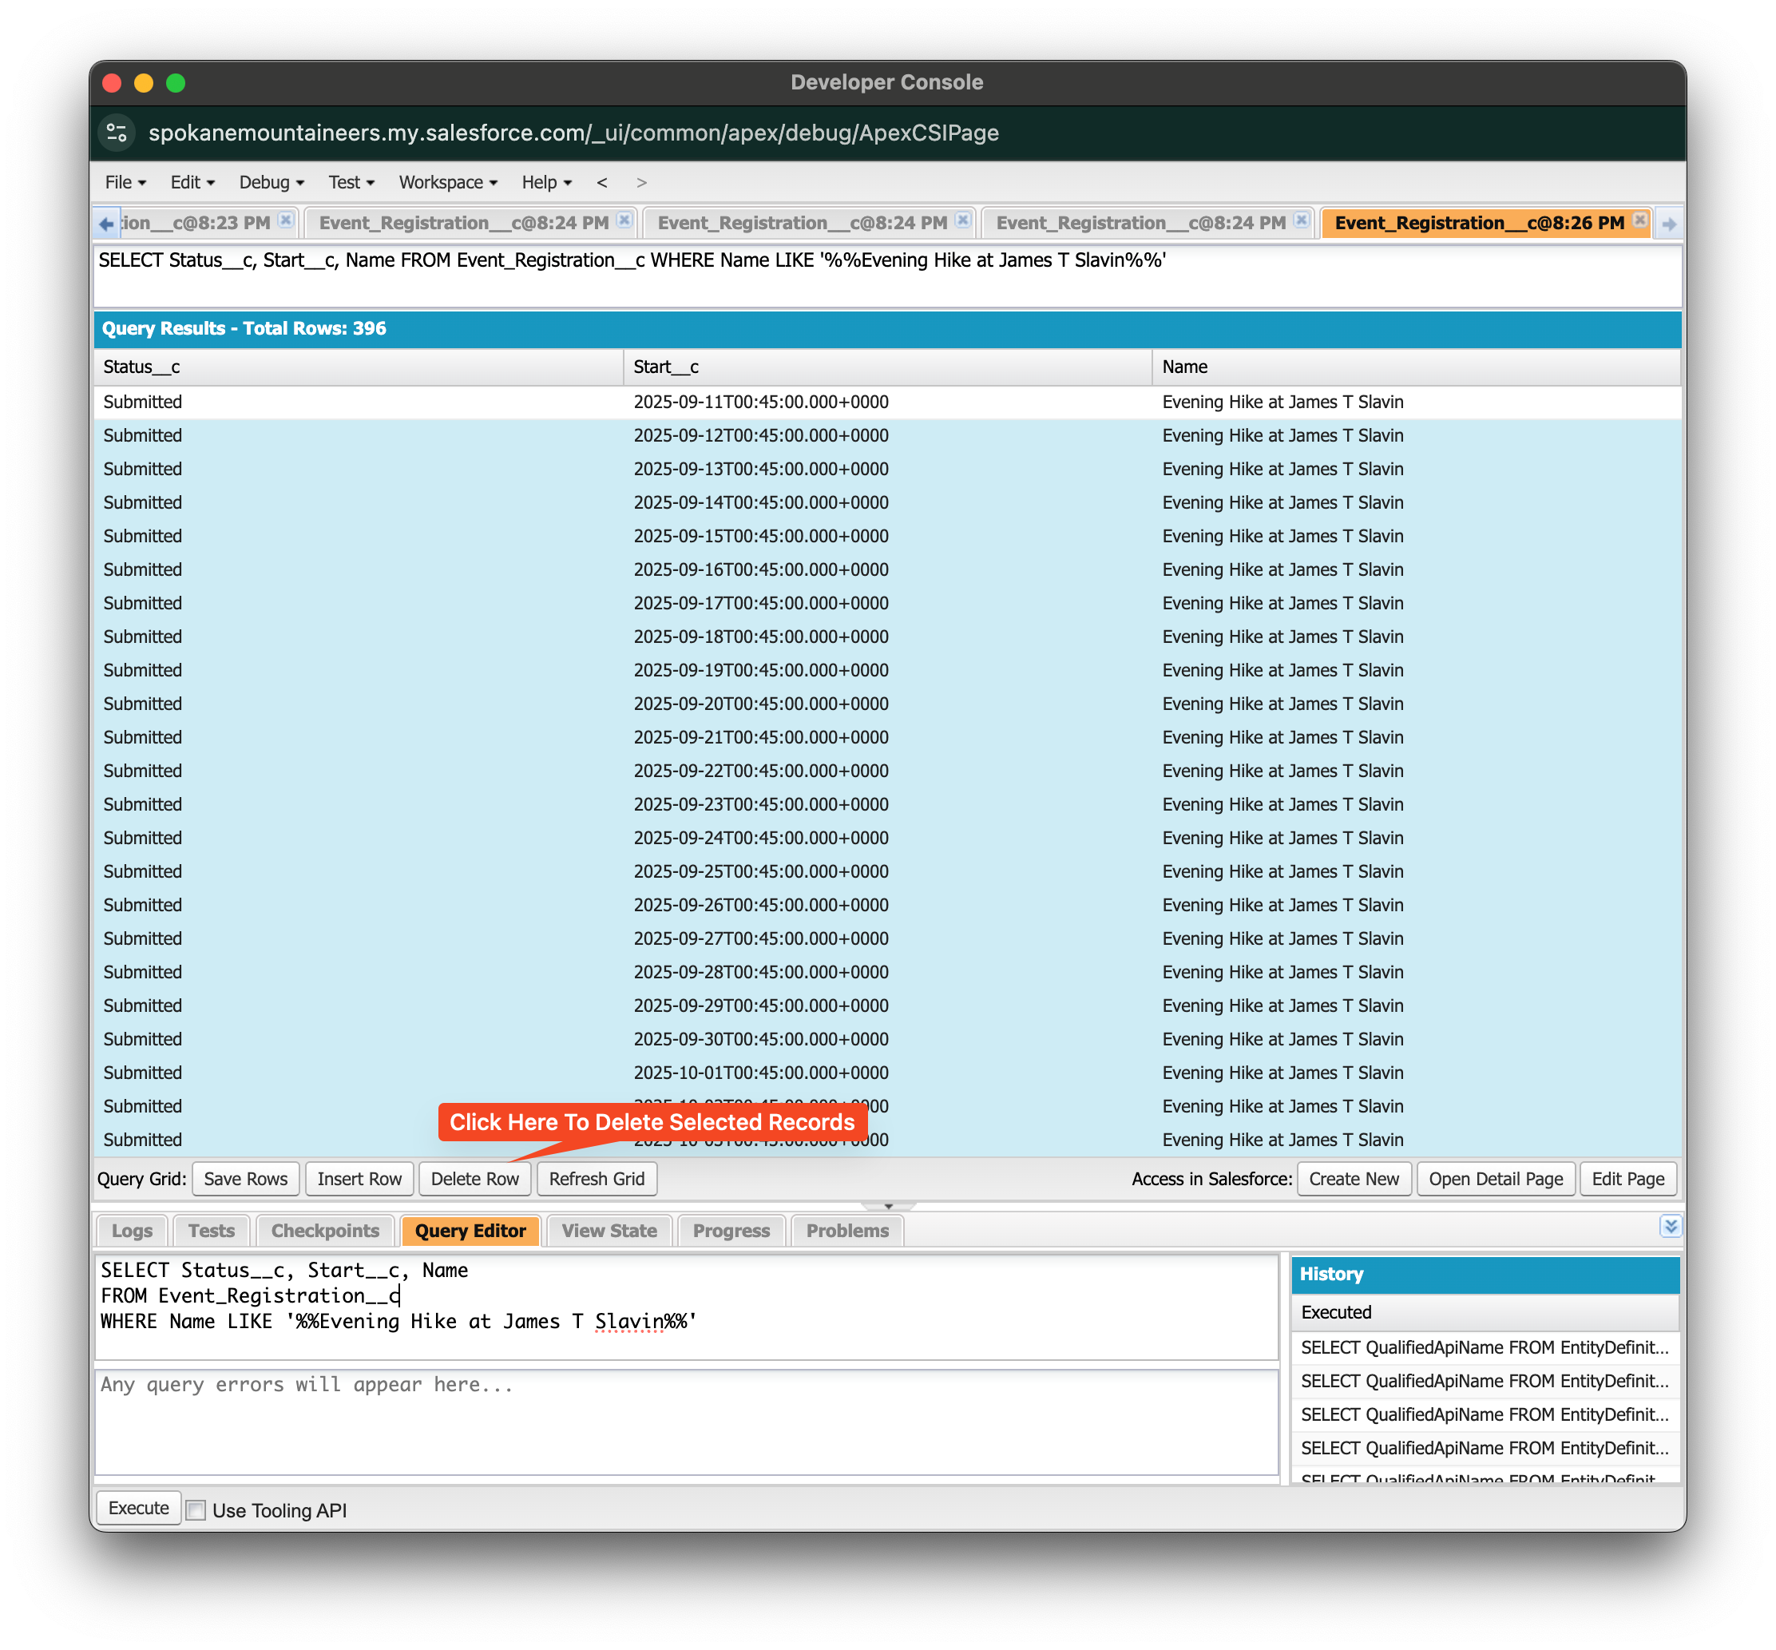The image size is (1776, 1650).
Task: Click the forward navigation '>' icon
Action: coord(641,182)
